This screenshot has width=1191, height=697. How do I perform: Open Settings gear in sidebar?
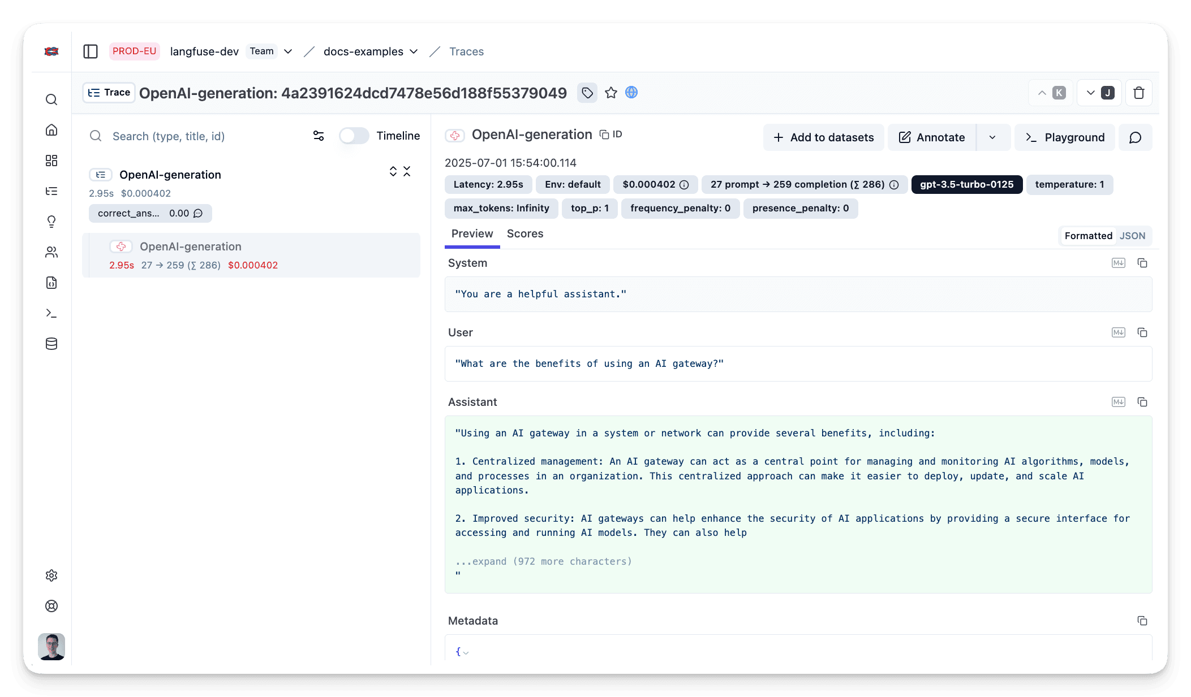pos(51,575)
